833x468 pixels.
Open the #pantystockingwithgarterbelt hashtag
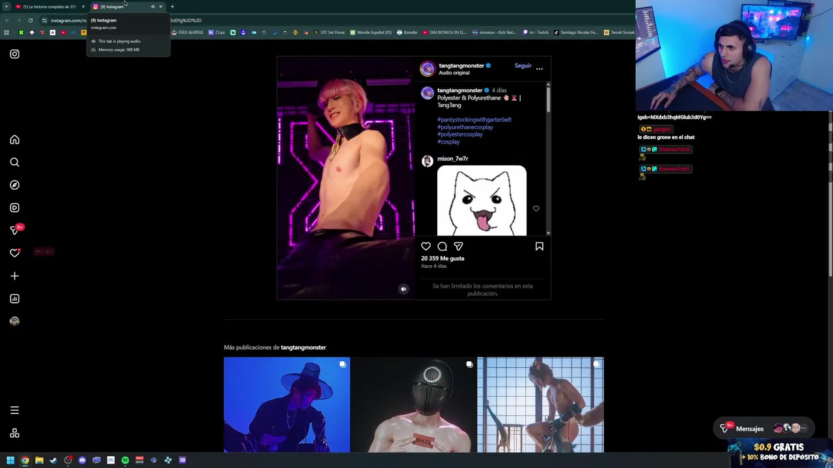[474, 120]
